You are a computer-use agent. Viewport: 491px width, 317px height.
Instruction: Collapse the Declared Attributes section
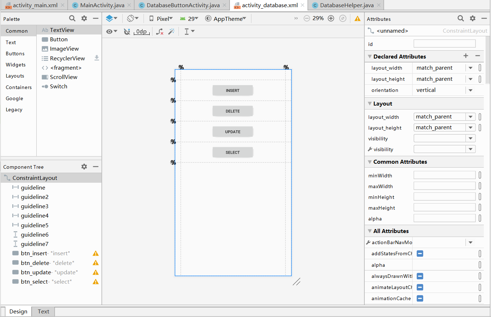tap(370, 57)
